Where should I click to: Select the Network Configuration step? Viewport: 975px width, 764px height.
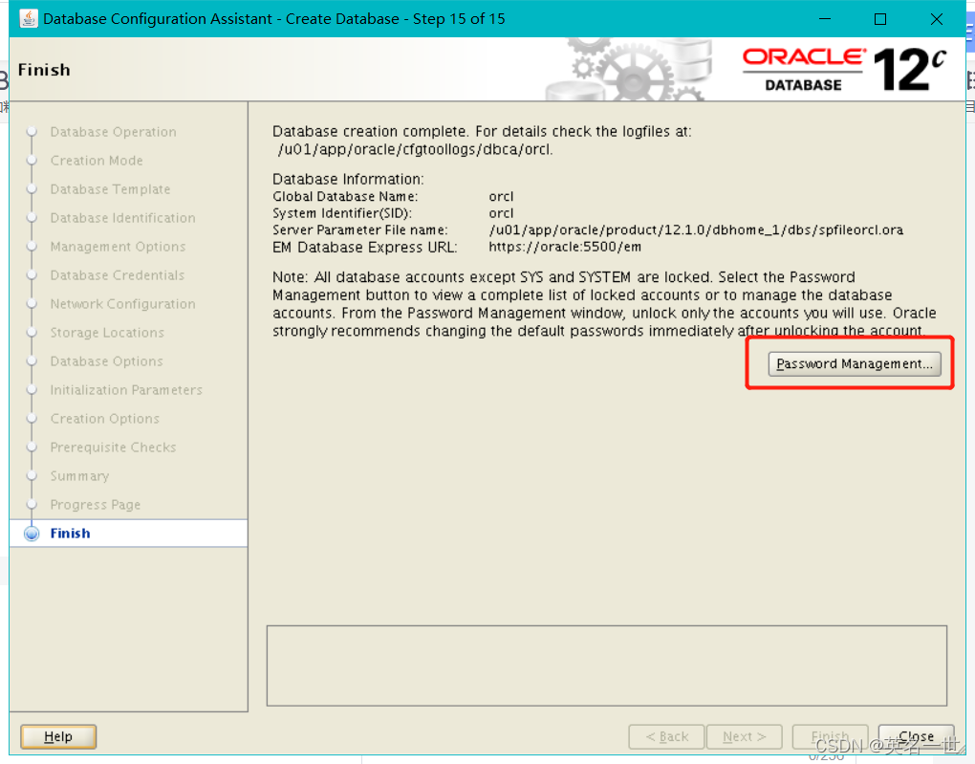122,304
